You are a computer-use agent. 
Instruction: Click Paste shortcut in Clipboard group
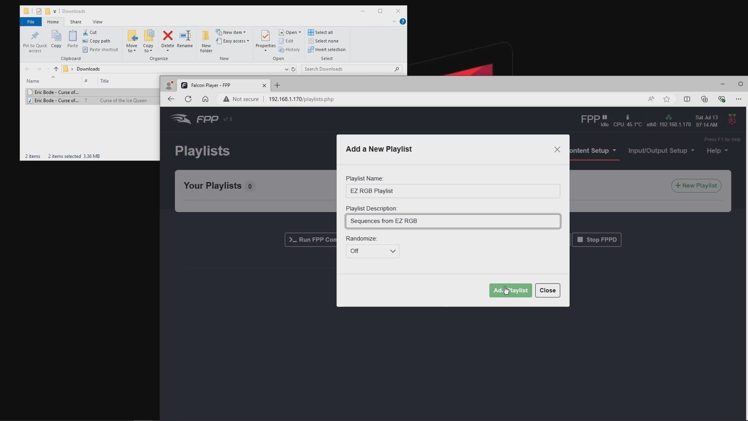[x=100, y=50]
